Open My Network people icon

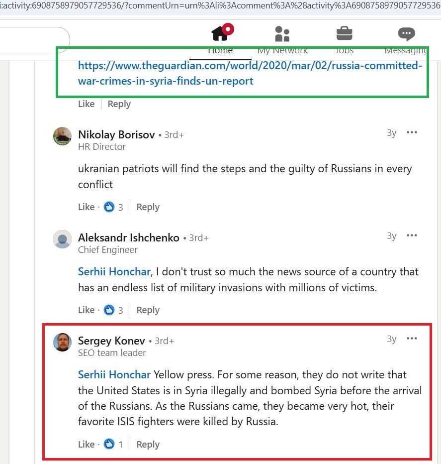[x=282, y=34]
